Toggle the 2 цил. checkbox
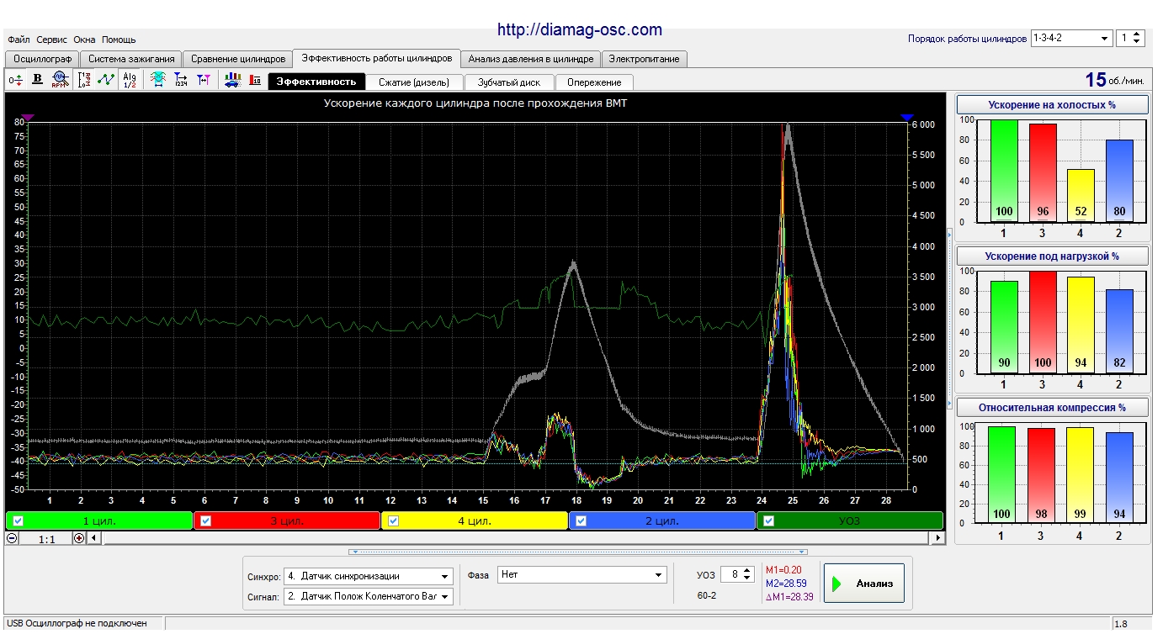Screen dimensions: 1163x634 581,520
